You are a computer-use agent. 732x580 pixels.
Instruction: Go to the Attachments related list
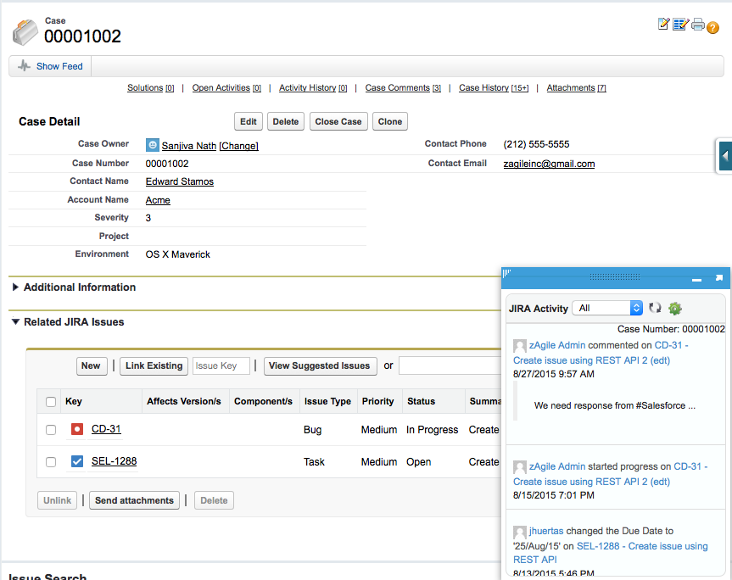point(570,88)
